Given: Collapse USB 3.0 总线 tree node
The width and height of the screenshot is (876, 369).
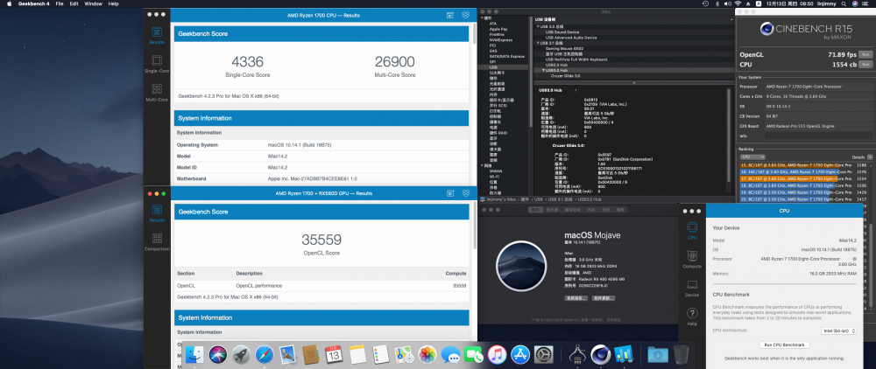Looking at the screenshot, I should pos(537,27).
